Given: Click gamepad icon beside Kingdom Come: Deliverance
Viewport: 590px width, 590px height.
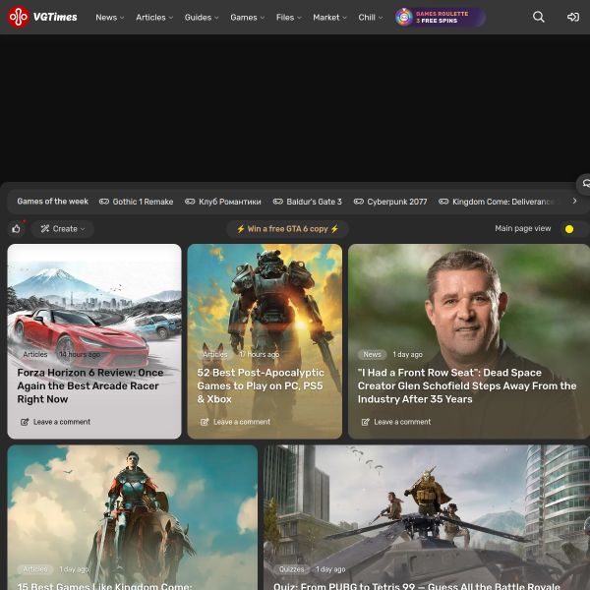Looking at the screenshot, I should (x=443, y=202).
